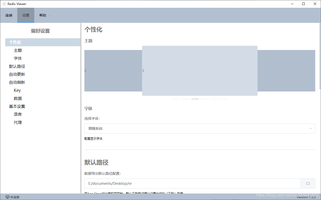The image size is (321, 200).
Task: Click the large 默认路径 heading in content
Action: pos(96,162)
